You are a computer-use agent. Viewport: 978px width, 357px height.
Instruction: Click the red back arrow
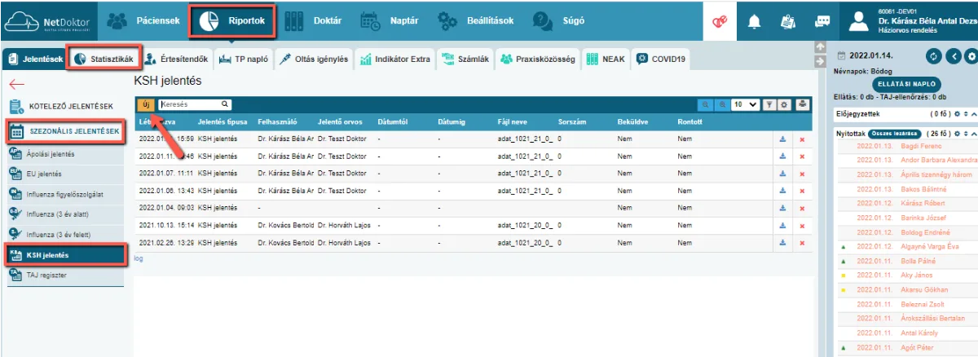click(x=16, y=84)
